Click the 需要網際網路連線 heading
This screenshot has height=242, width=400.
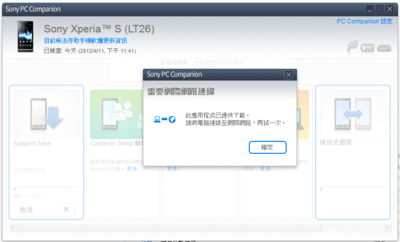click(181, 91)
